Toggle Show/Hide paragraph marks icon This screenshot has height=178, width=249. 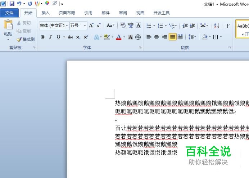228,25
